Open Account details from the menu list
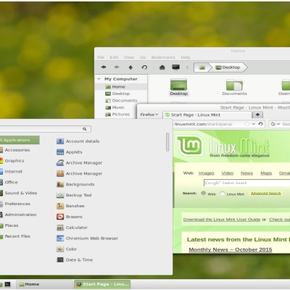This screenshot has width=290, height=290. (x=78, y=141)
